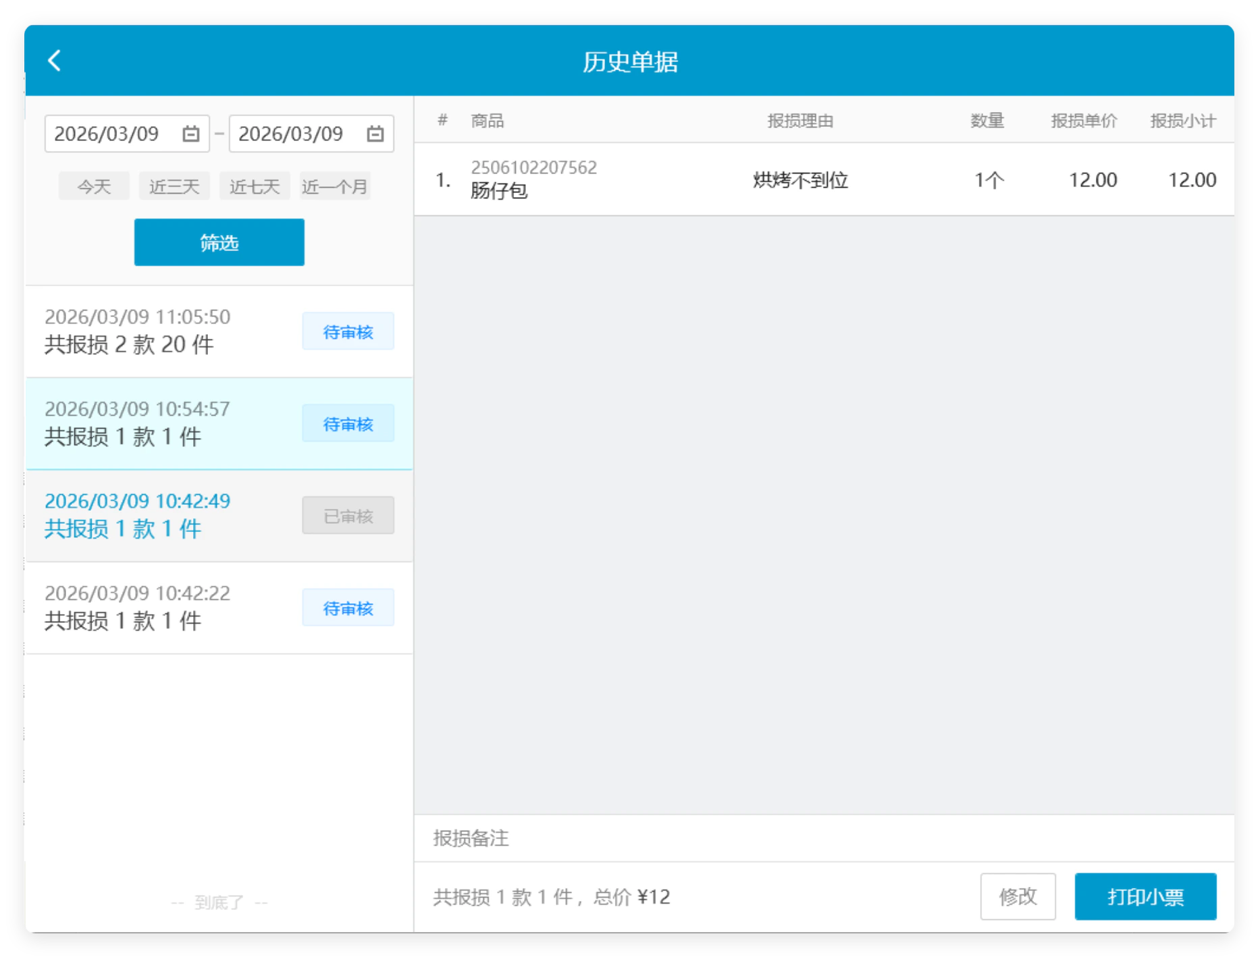Select the 肠仔包 product row
Image resolution: width=1258 pixels, height=957 pixels.
(824, 180)
